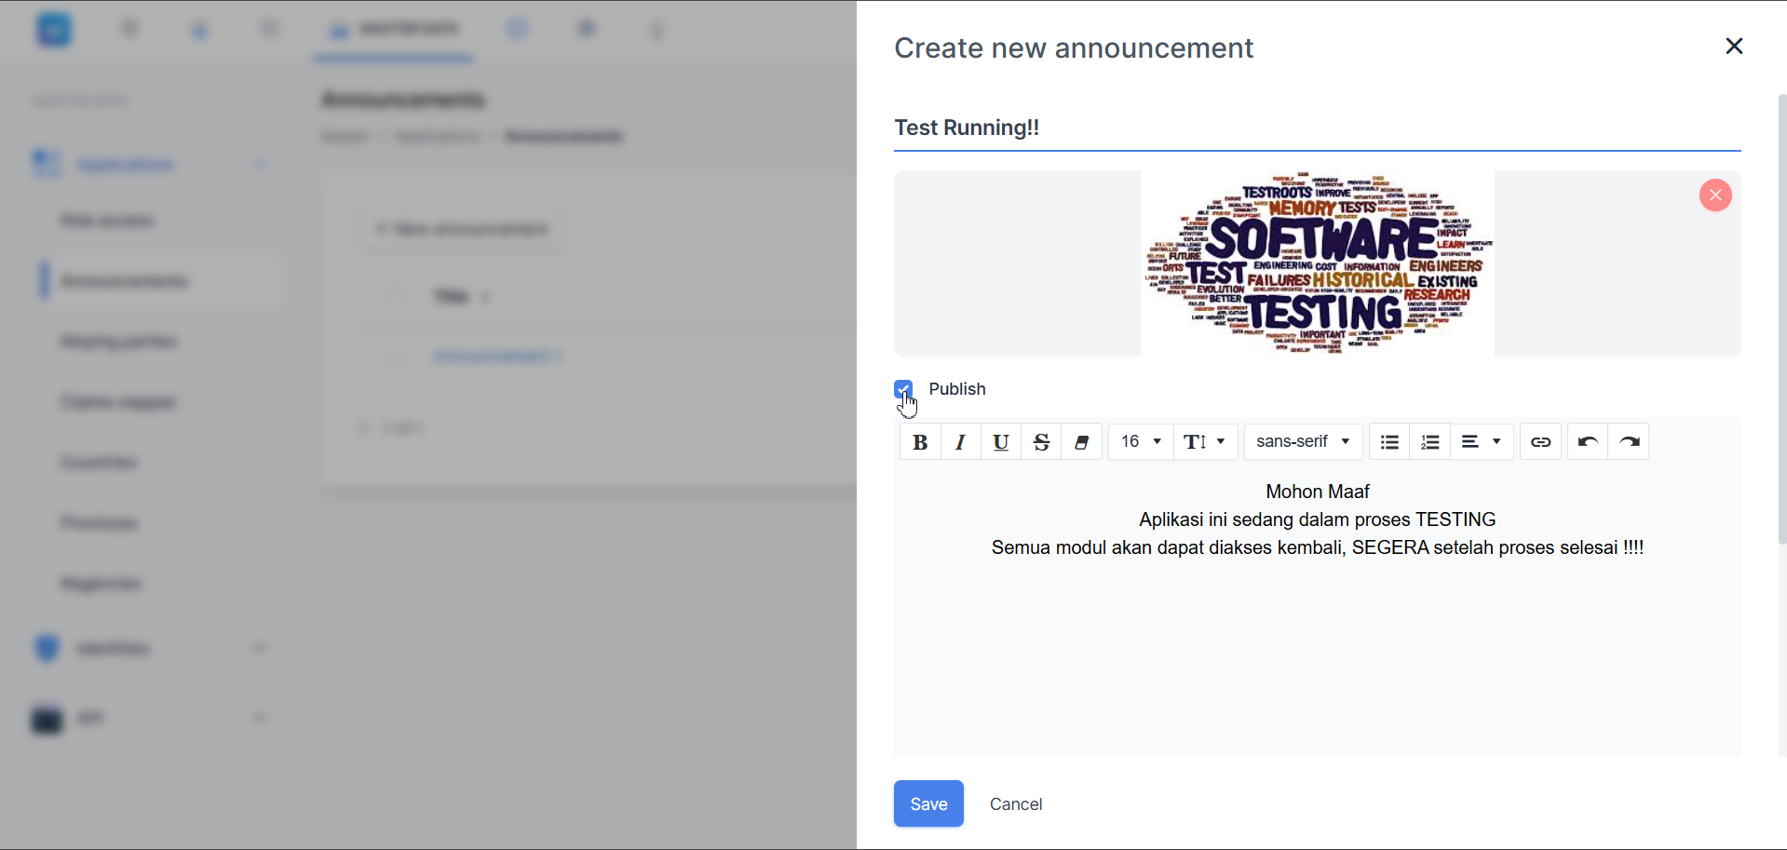Click the app logo in top bar
The image size is (1787, 850).
(x=54, y=30)
